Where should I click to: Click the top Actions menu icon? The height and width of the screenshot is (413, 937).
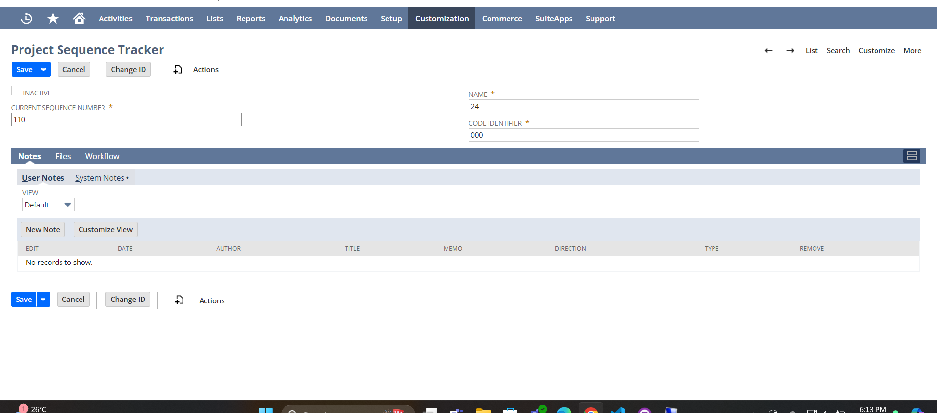click(178, 70)
